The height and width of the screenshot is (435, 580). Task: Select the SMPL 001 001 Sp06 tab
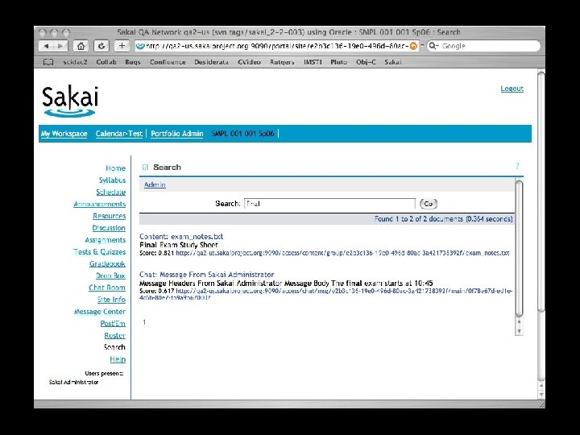point(242,134)
